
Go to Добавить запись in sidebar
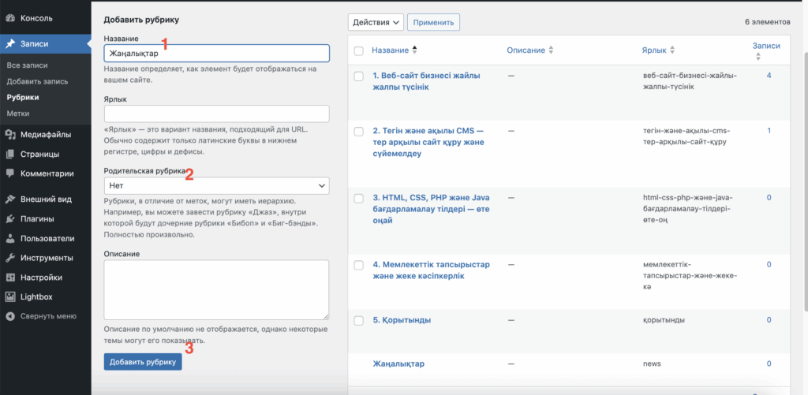tap(37, 81)
